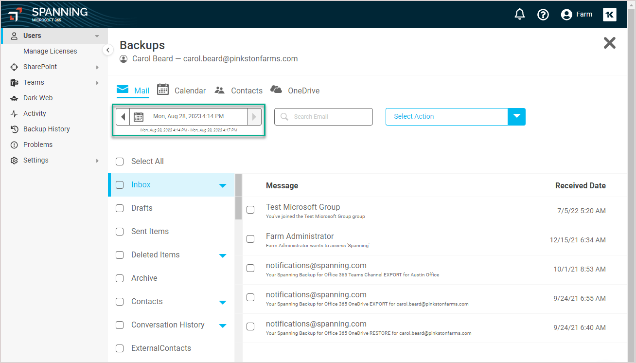636x363 pixels.
Task: Select Dark Web in the sidebar
Action: tap(38, 97)
